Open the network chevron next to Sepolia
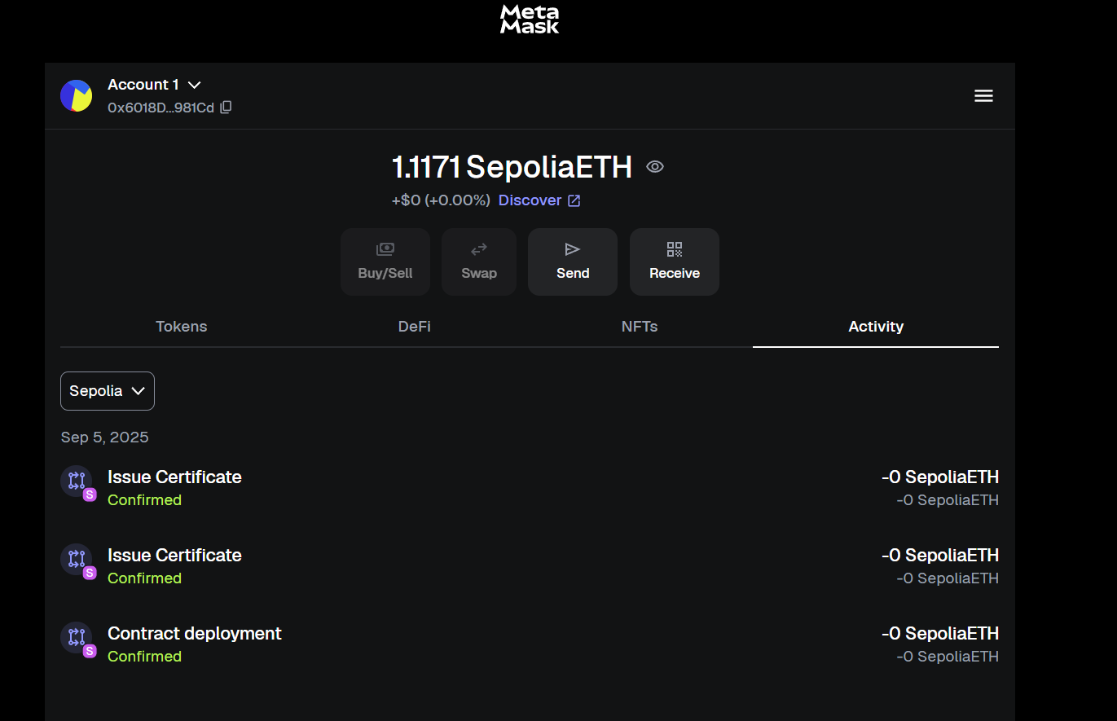This screenshot has width=1117, height=721. pos(138,391)
